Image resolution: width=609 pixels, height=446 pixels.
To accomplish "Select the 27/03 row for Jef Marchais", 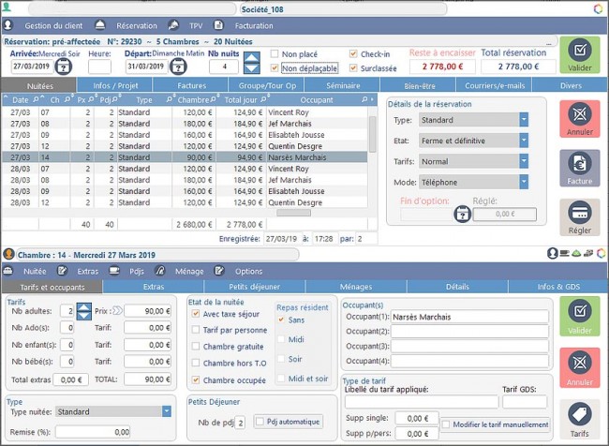I will (x=185, y=124).
